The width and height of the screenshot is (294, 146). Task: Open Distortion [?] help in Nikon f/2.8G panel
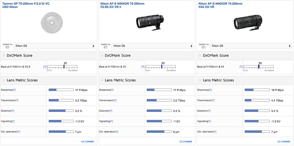tap(111, 111)
